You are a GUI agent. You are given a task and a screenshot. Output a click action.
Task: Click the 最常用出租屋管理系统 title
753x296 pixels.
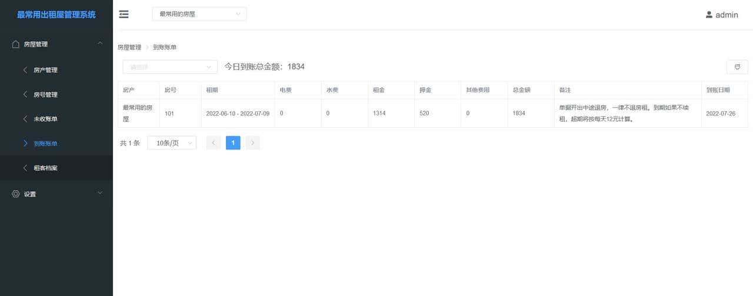pyautogui.click(x=56, y=15)
